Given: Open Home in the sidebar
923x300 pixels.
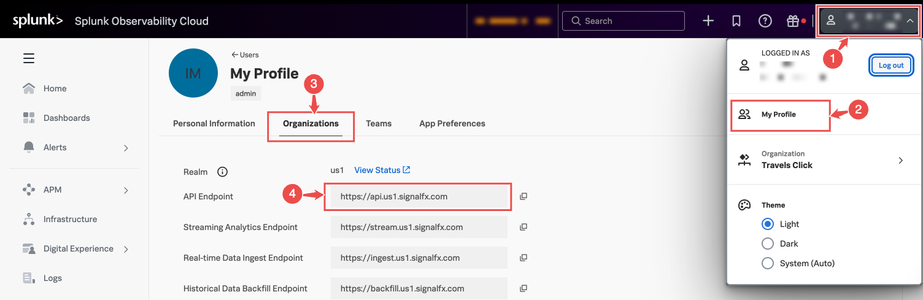Looking at the screenshot, I should (55, 88).
